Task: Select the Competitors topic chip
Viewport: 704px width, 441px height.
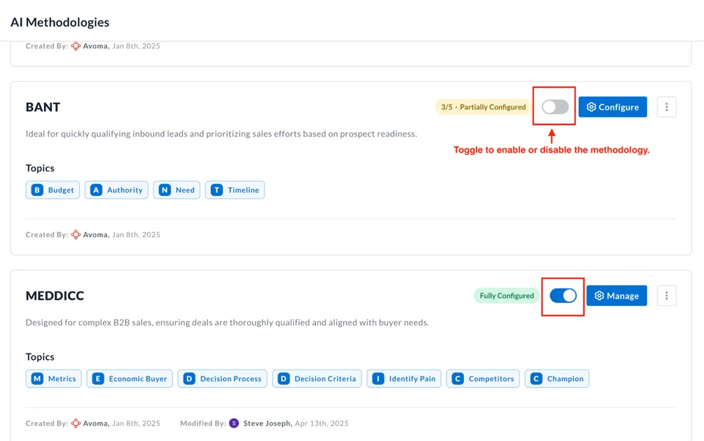Action: coord(483,379)
